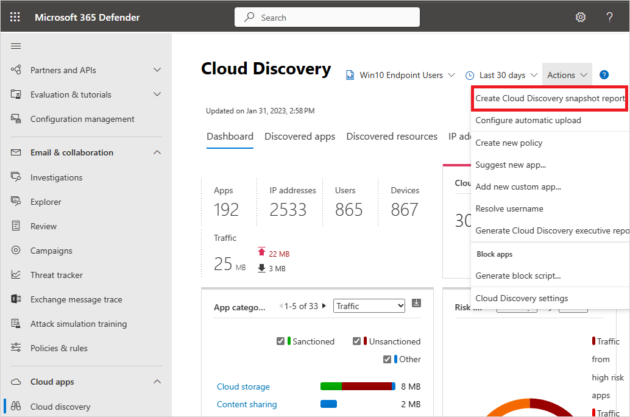Viewport: 630px width, 417px height.
Task: Click the search bar at the top
Action: point(327,16)
